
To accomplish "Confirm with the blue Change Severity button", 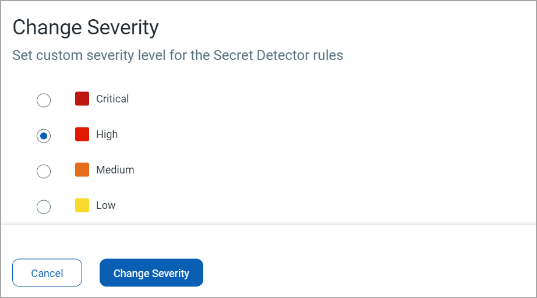I will pos(151,273).
